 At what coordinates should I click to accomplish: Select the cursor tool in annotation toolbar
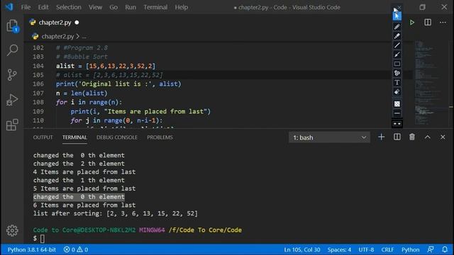click(397, 16)
